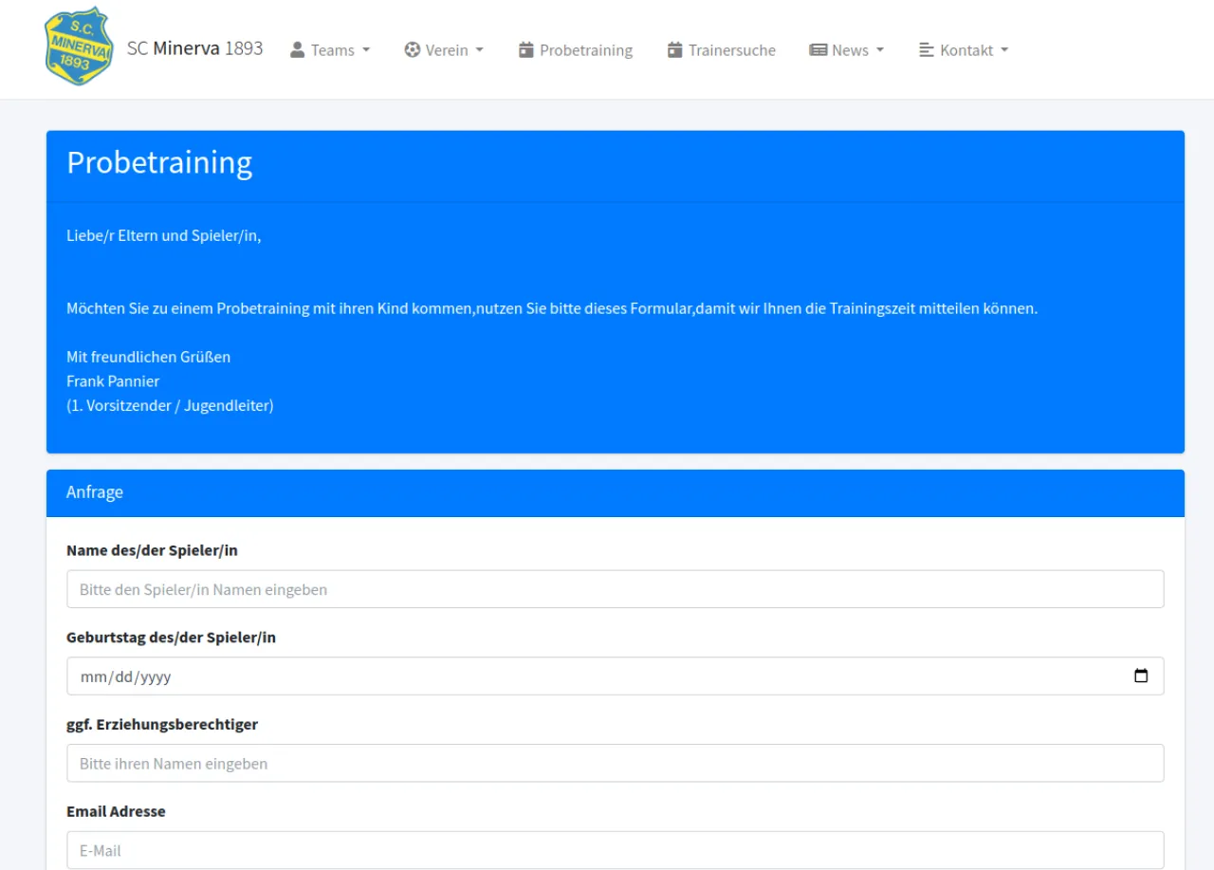1214x870 pixels.
Task: Focus the player name input field
Action: [616, 589]
